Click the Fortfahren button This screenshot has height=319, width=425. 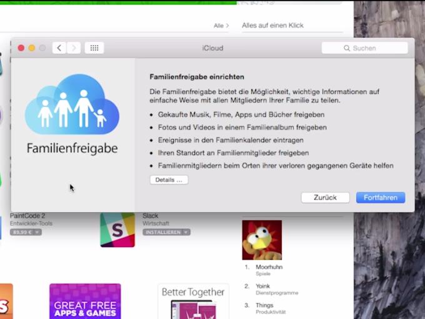tap(381, 198)
